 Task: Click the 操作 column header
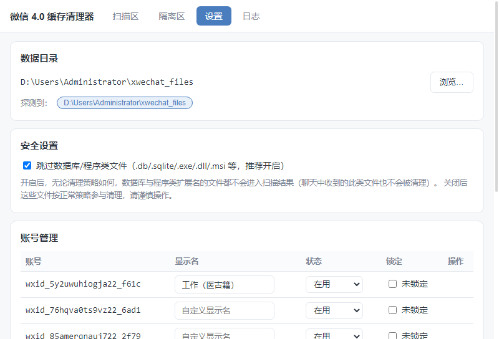click(456, 261)
